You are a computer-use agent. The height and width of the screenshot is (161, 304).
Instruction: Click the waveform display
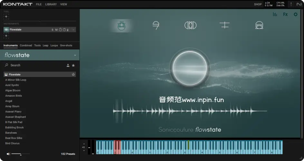190,111
